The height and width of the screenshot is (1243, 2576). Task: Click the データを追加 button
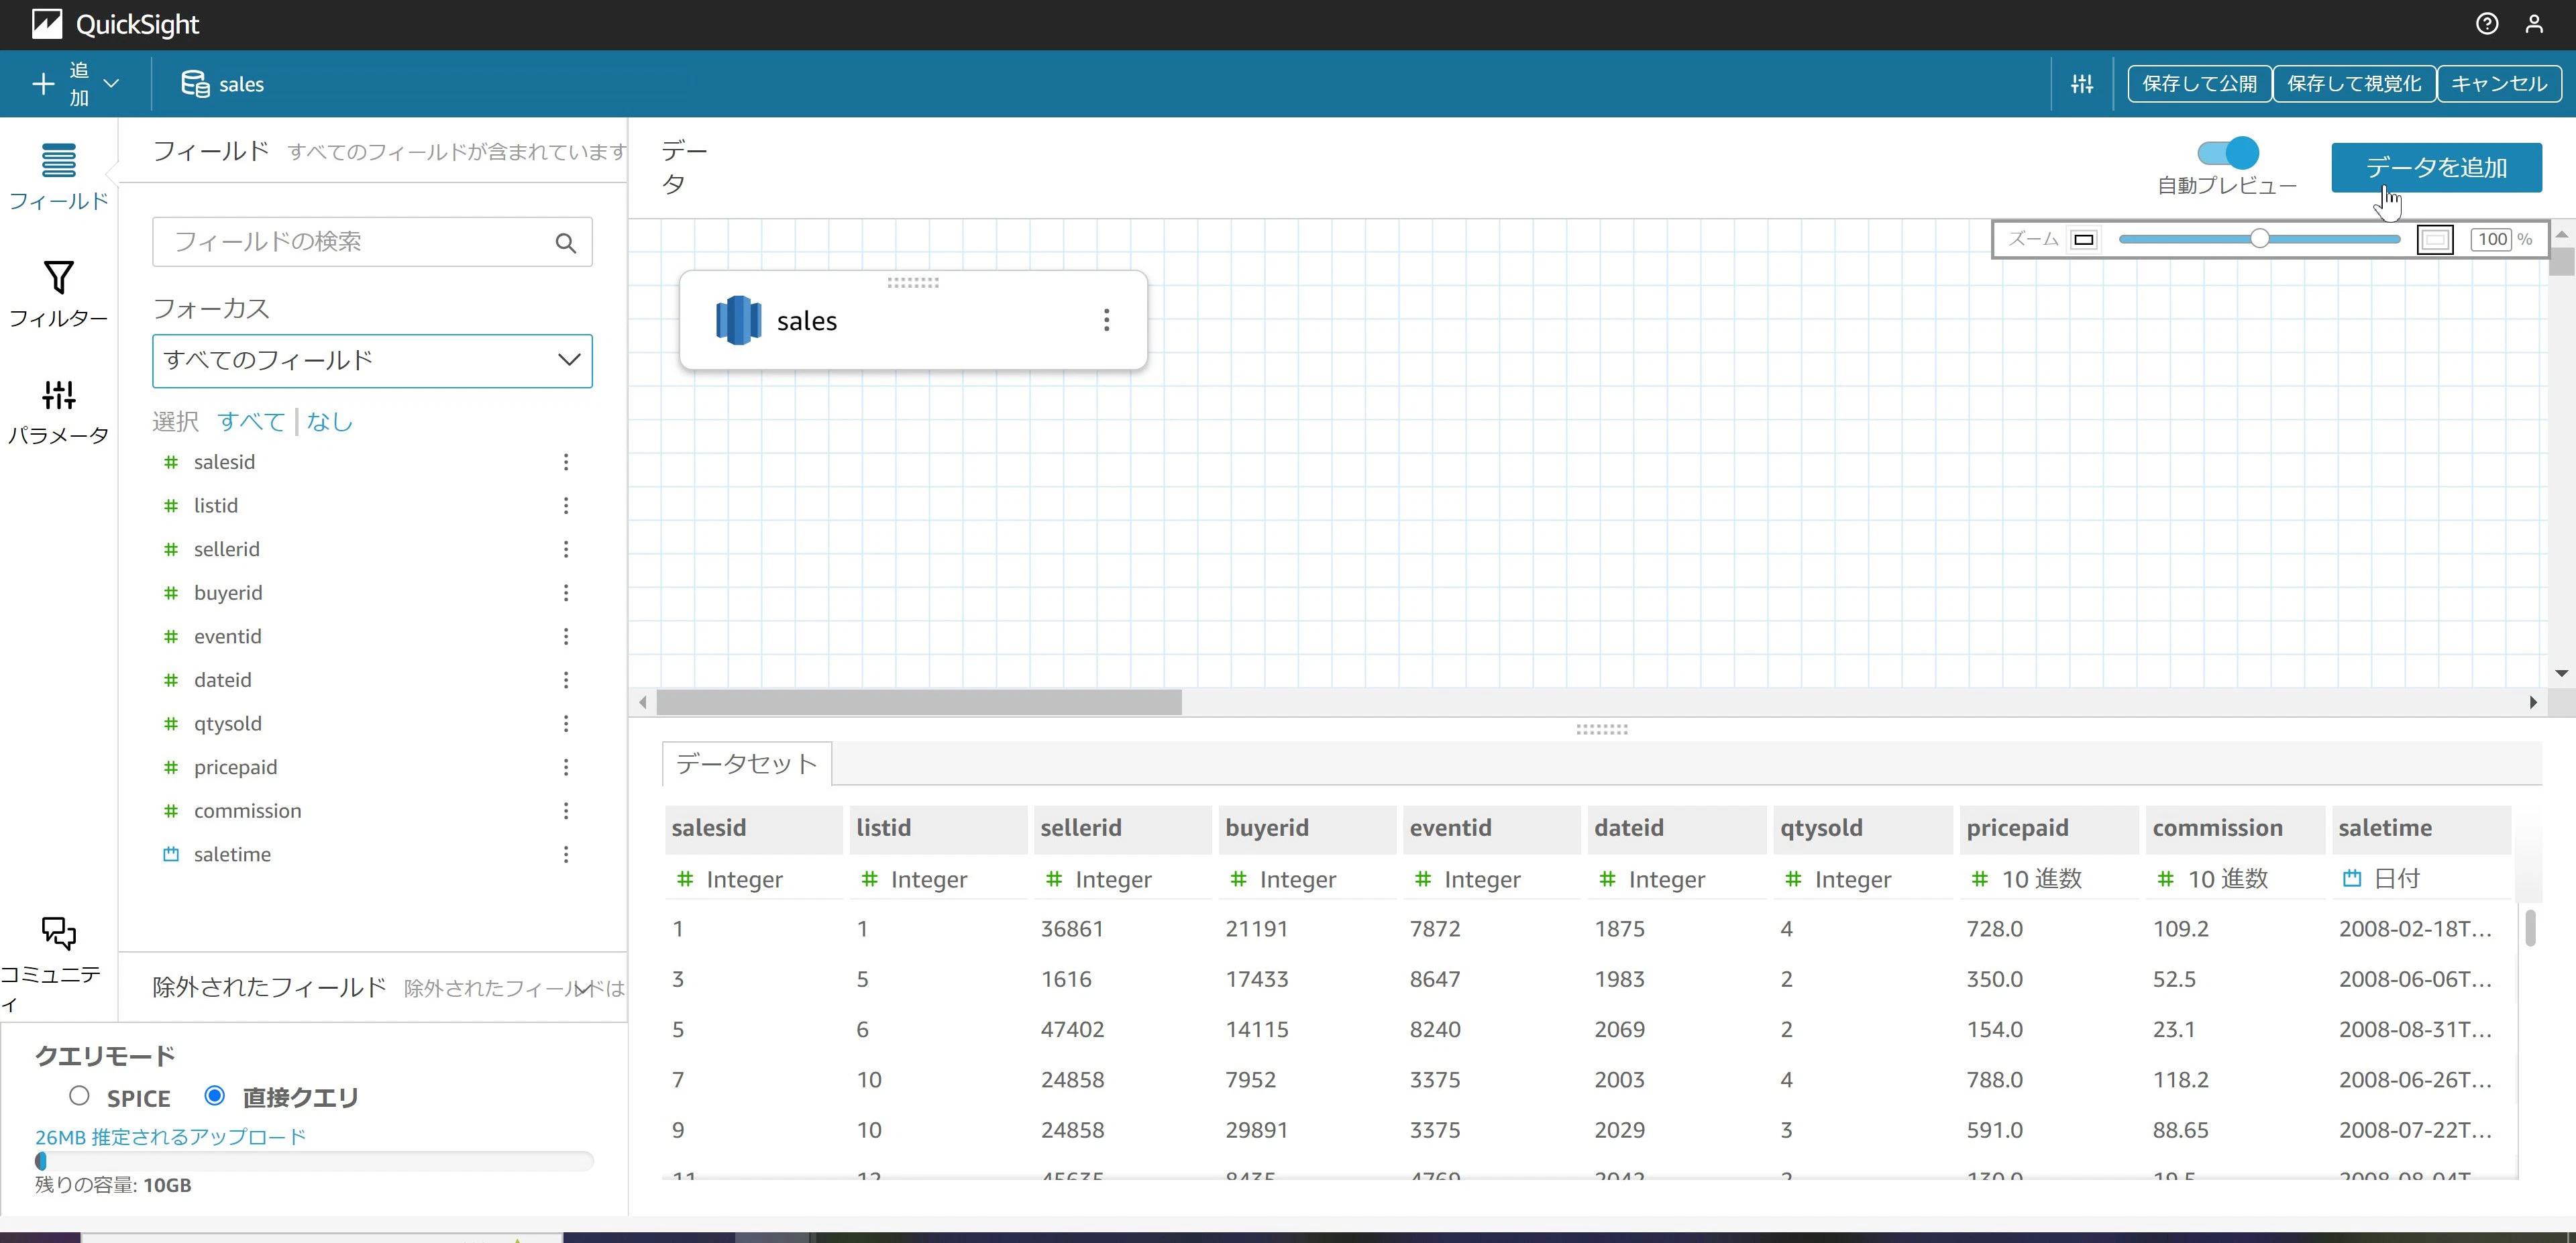tap(2436, 168)
